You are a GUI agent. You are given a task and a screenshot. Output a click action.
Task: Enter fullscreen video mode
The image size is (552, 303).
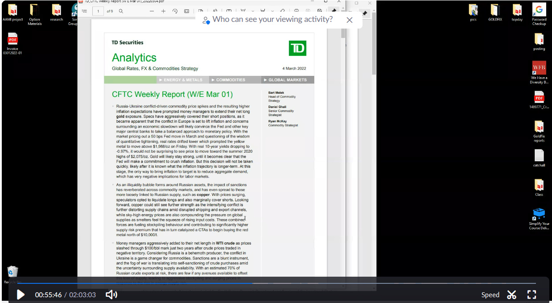pos(531,295)
